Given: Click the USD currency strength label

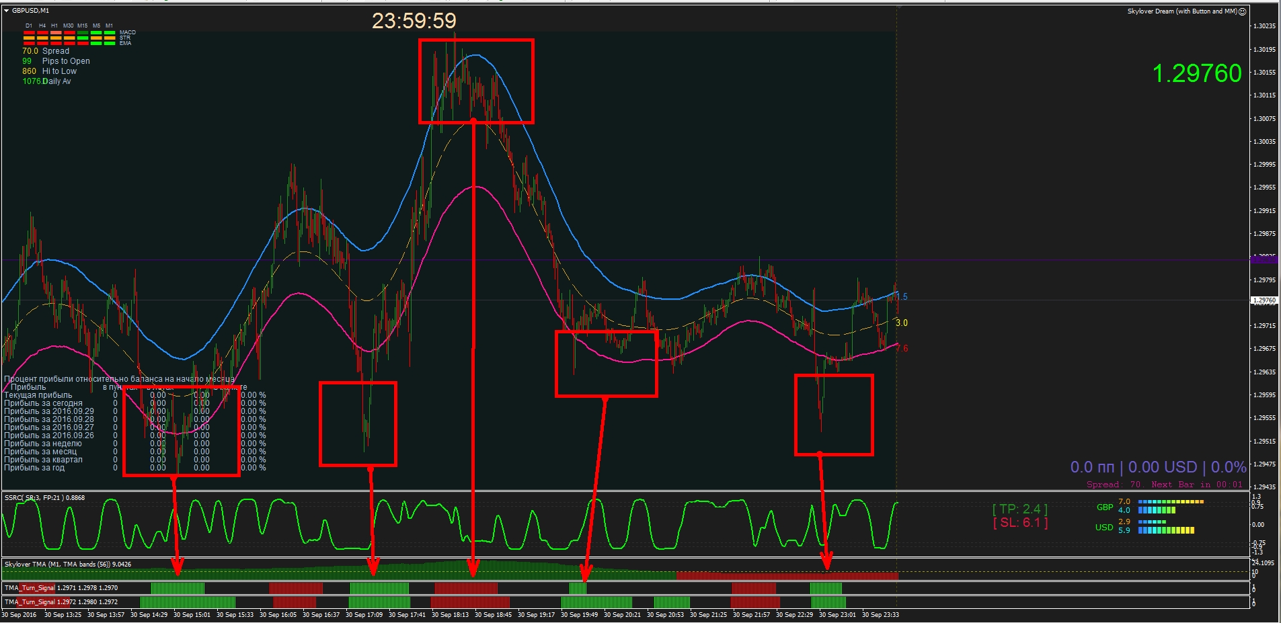Looking at the screenshot, I should [x=1104, y=528].
